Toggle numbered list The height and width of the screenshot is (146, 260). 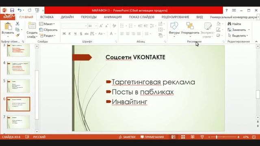(131, 26)
